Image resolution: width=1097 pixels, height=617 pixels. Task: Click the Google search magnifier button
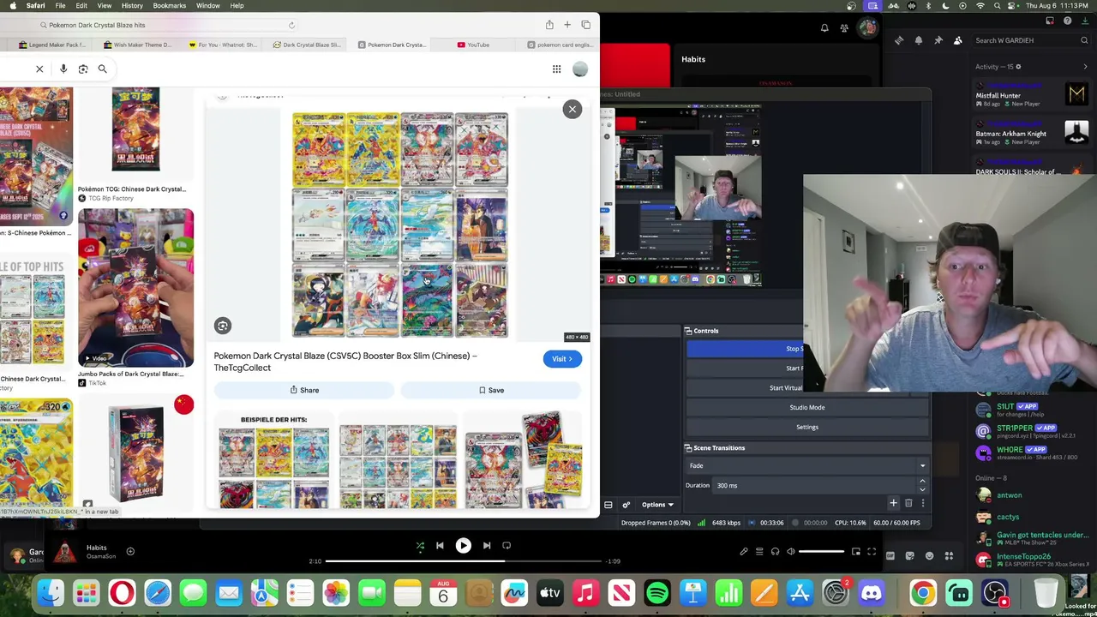tap(102, 69)
